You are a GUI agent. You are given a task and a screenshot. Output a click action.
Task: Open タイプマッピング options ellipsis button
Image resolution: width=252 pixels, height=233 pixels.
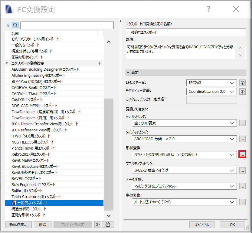click(242, 139)
